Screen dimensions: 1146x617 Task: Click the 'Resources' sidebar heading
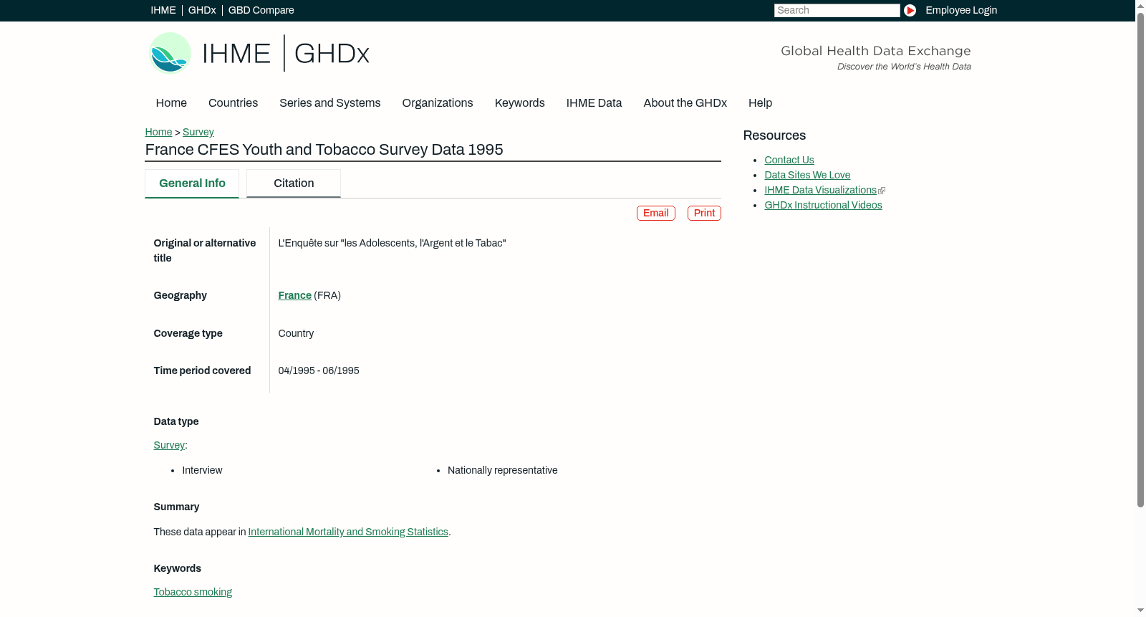774,135
